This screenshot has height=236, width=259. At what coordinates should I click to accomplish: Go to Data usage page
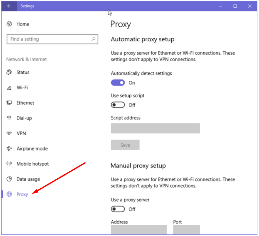pyautogui.click(x=28, y=179)
